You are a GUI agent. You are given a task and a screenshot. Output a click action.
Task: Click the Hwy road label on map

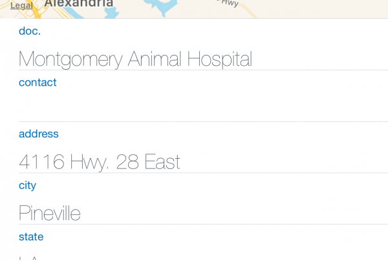coord(230,3)
